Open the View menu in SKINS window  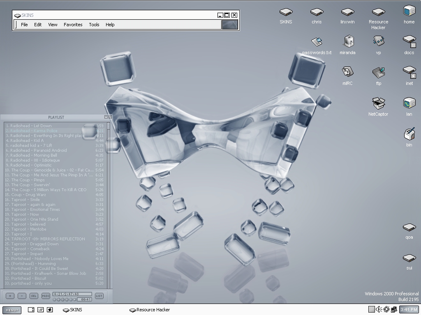click(53, 25)
